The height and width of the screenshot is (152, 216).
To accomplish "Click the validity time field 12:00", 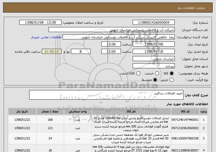I will pos(111,52).
